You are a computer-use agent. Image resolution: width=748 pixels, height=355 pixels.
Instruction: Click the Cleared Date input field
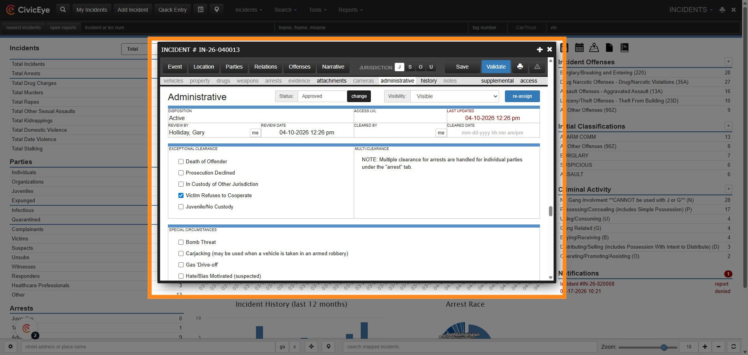[x=493, y=133]
